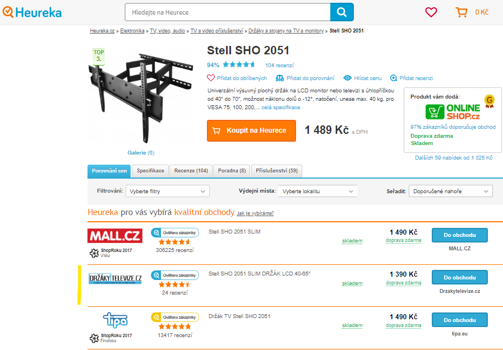Click the Heureka logo
This screenshot has height=350, width=503.
[x=32, y=12]
